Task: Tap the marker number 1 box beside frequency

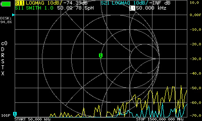Action: point(132,8)
